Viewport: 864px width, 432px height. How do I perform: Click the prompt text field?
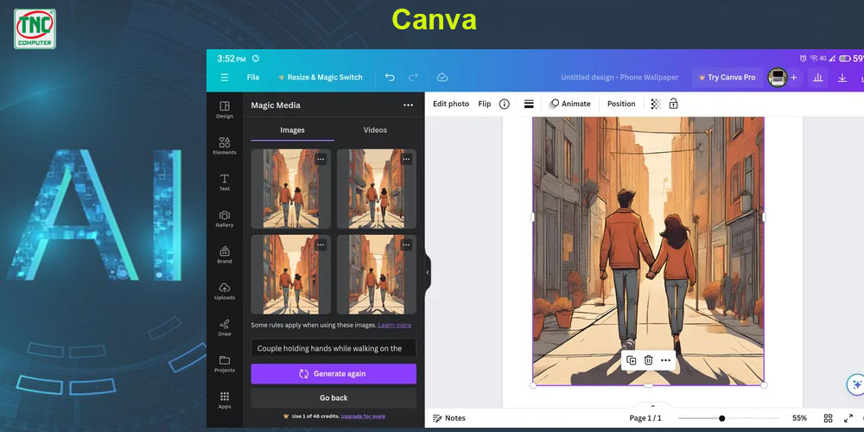tap(334, 348)
